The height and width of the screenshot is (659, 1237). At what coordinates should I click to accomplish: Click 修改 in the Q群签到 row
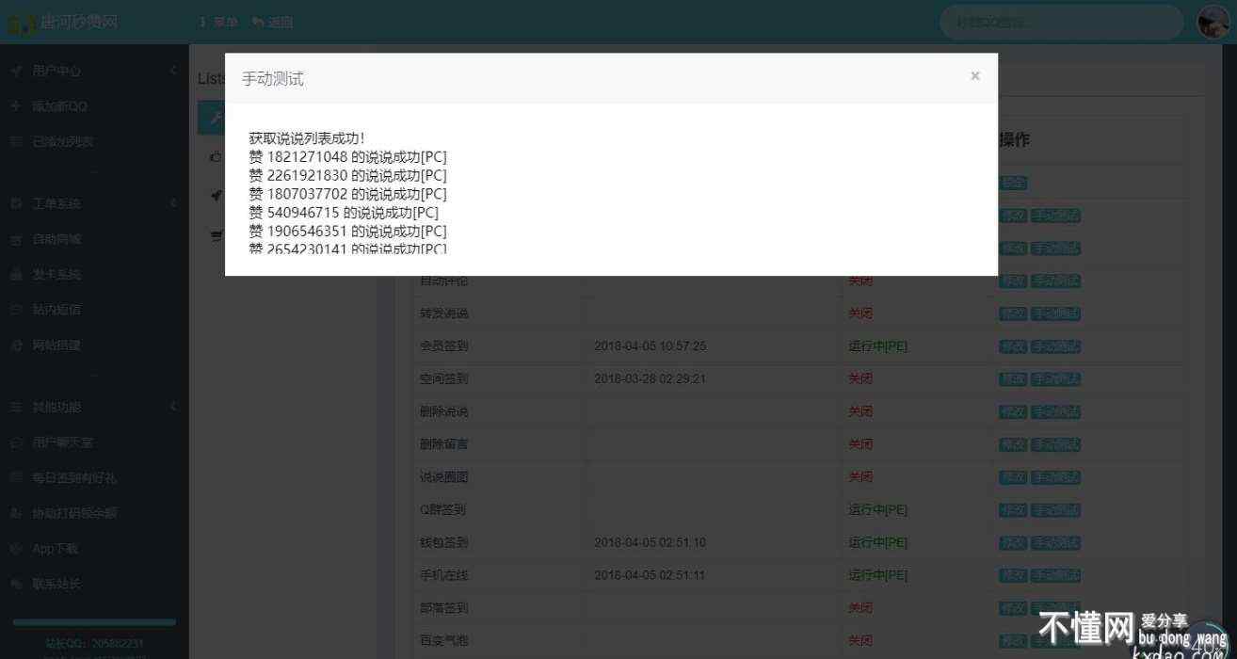[1013, 510]
